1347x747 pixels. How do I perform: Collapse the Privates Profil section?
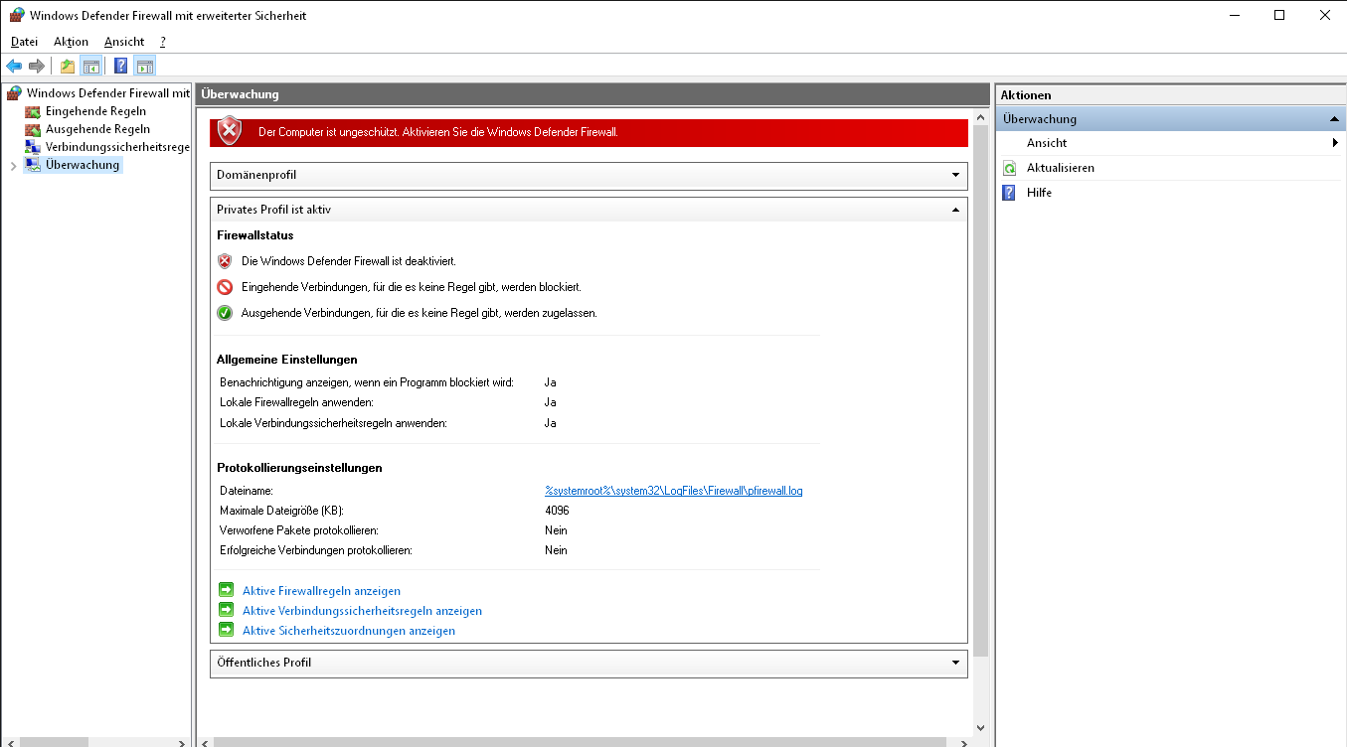click(954, 211)
